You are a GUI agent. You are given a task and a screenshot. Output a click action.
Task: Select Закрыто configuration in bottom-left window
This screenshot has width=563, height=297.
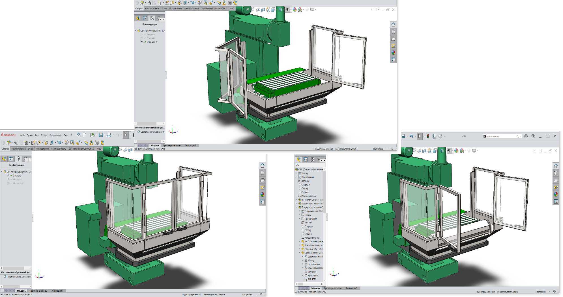[17, 176]
